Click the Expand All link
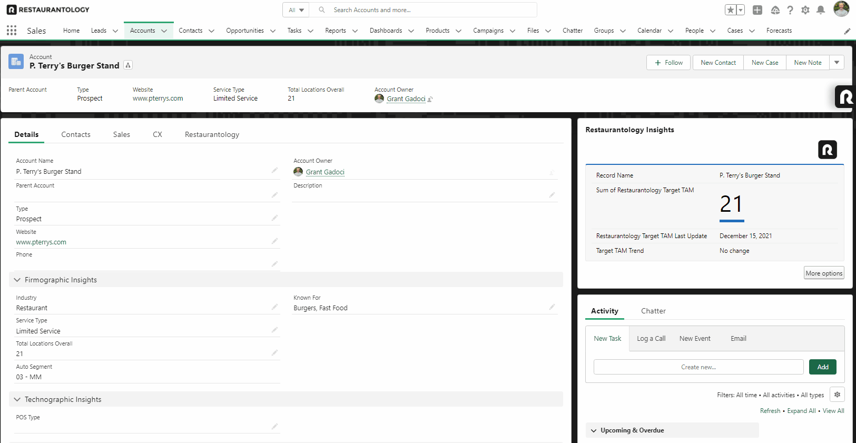This screenshot has height=443, width=856. tap(801, 411)
